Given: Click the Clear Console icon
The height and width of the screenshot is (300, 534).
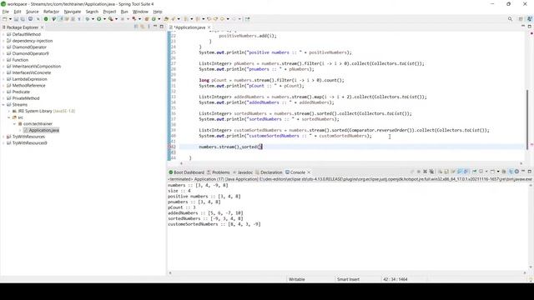Looking at the screenshot, I should point(440,172).
